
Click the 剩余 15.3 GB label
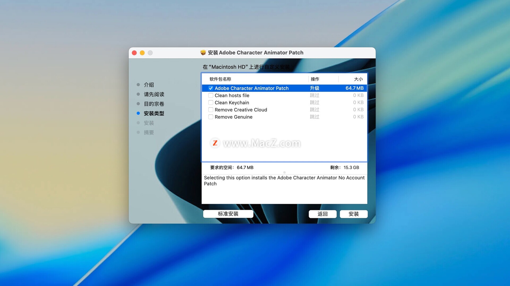345,167
